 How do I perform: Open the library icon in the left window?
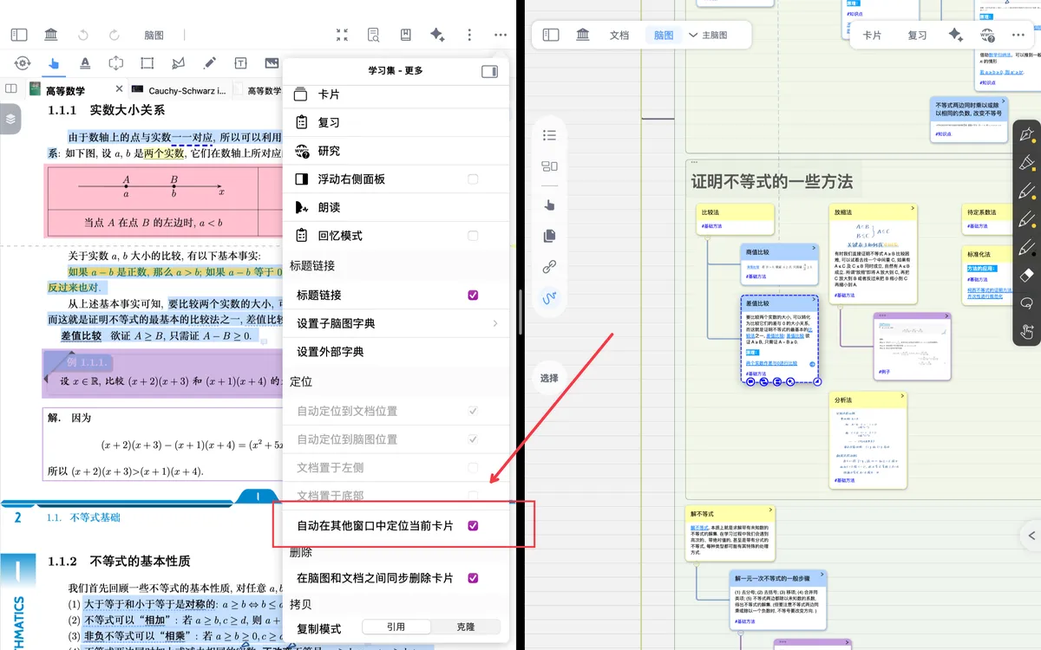pyautogui.click(x=51, y=35)
